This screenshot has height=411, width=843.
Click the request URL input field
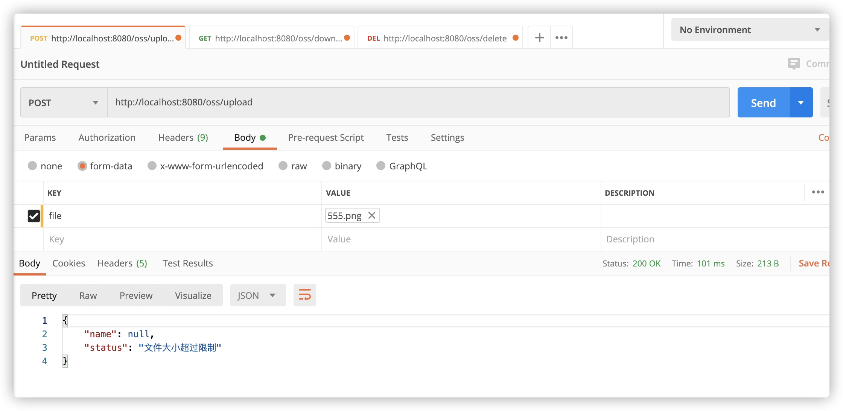pyautogui.click(x=418, y=102)
